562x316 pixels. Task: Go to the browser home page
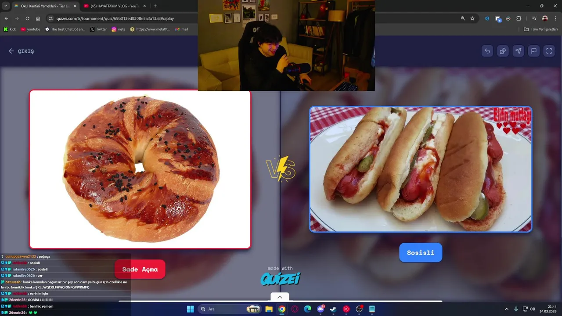(x=38, y=18)
